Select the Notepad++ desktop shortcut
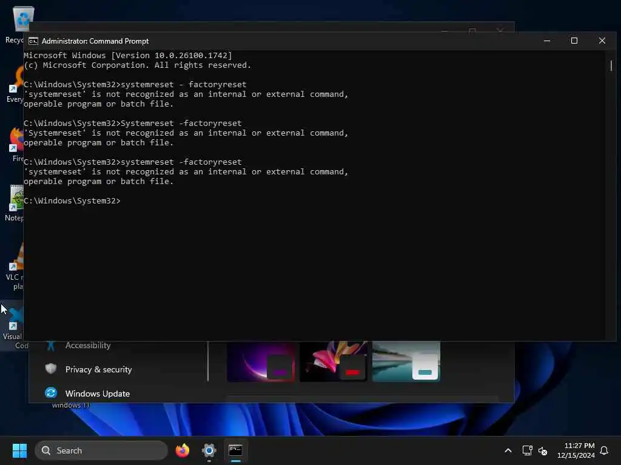621x465 pixels. point(15,203)
